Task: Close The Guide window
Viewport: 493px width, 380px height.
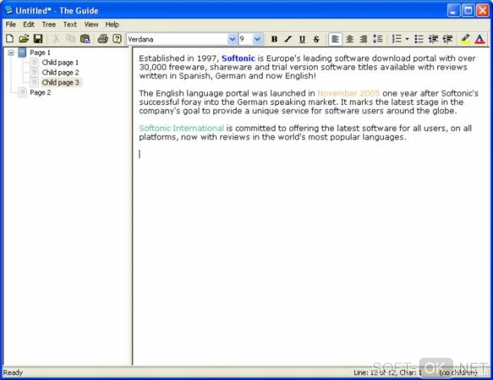Action: [483, 11]
